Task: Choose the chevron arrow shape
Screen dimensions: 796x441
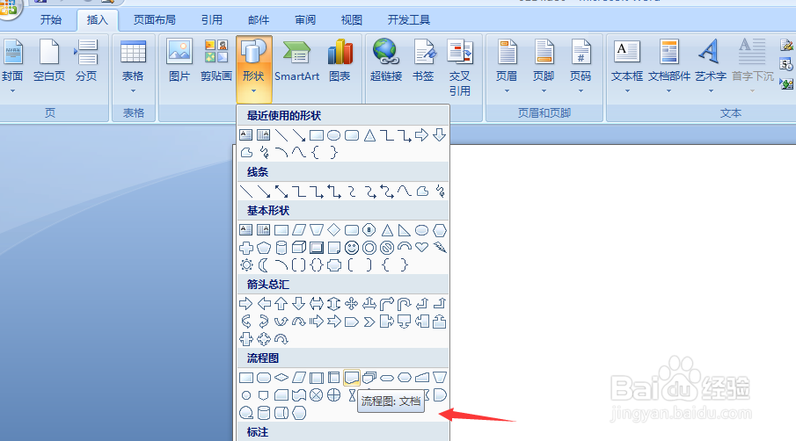Action: 369,322
